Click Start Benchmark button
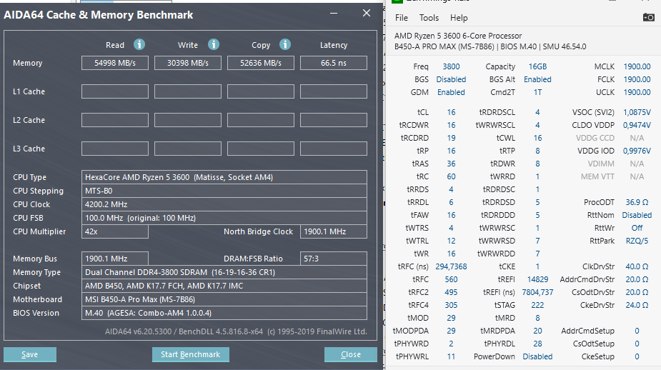Image resolution: width=661 pixels, height=370 pixels. (x=191, y=354)
